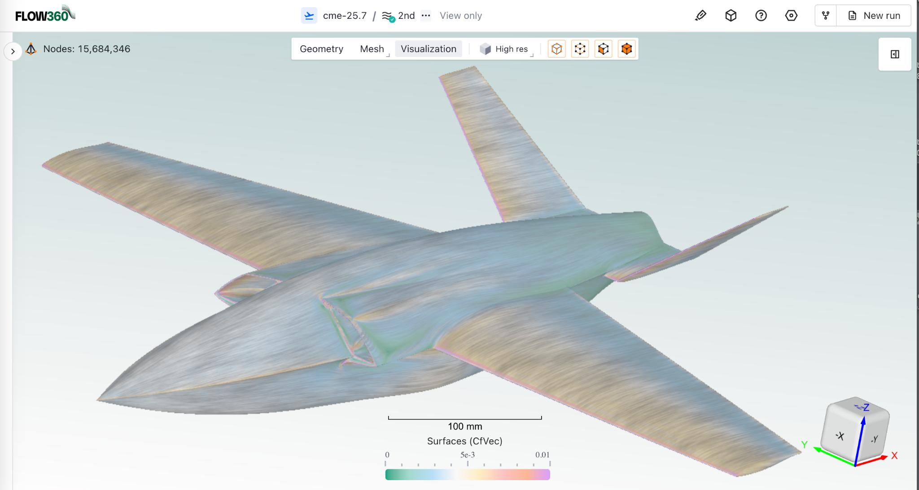Screen dimensions: 919x490
Task: Toggle the half-shaded cube display mode
Action: coord(603,48)
